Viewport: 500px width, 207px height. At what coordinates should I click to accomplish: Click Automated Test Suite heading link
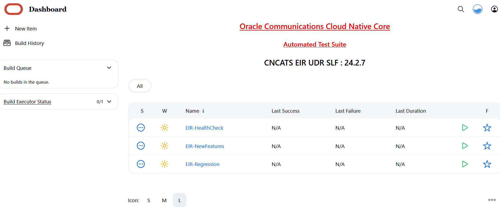(315, 44)
